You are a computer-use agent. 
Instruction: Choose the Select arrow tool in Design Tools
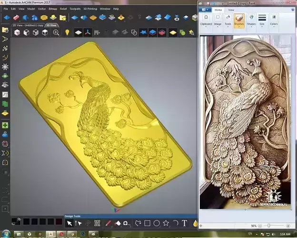(69, 223)
